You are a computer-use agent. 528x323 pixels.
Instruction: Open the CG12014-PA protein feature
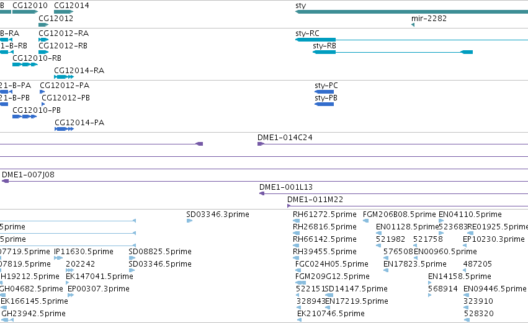65,129
